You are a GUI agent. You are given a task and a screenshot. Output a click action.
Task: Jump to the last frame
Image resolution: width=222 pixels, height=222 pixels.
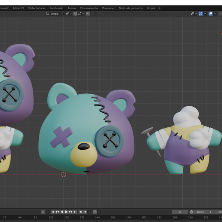[75, 212]
